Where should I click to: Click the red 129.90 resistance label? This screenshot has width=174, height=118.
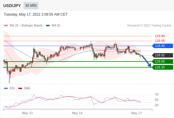160,36
